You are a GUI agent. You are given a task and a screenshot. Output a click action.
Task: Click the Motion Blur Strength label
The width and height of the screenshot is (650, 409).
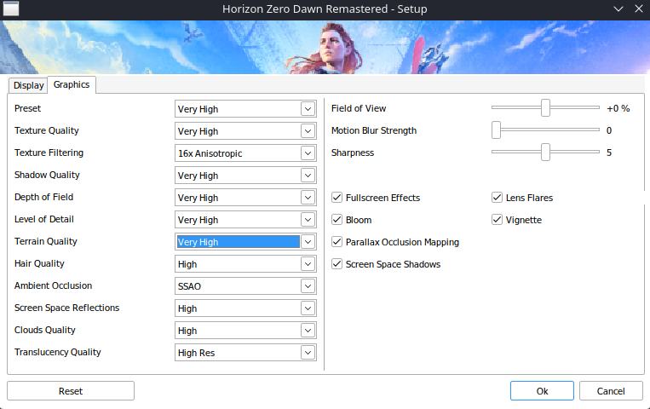(x=374, y=130)
